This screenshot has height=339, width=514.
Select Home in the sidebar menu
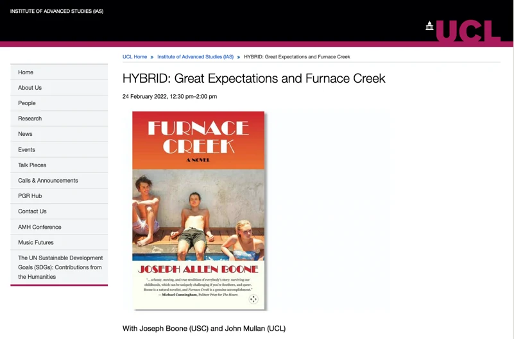59,72
